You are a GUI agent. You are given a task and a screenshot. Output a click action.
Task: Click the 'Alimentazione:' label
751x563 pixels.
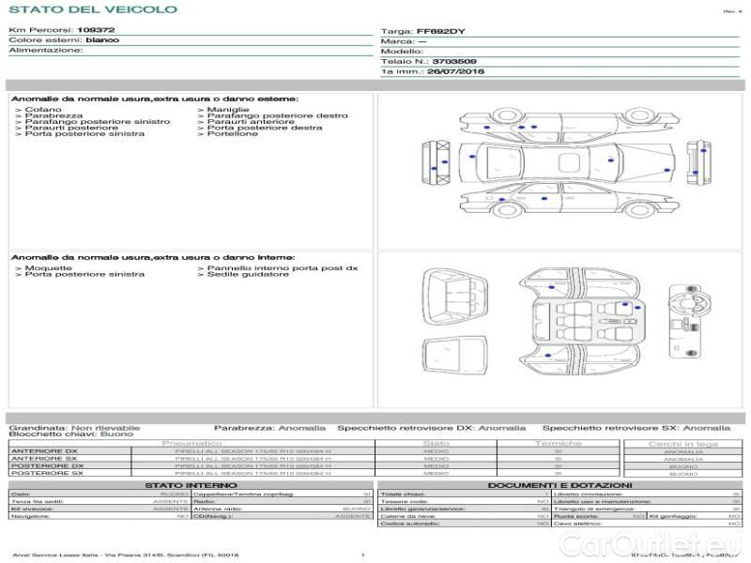coord(46,51)
